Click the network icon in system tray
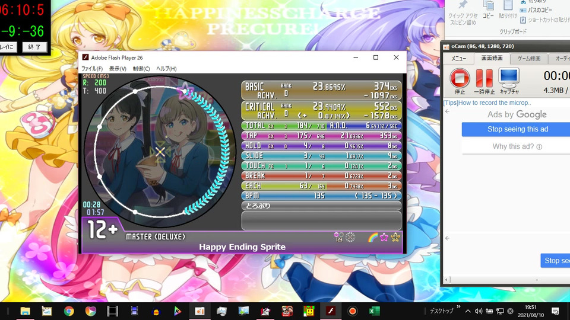 pyautogui.click(x=500, y=311)
